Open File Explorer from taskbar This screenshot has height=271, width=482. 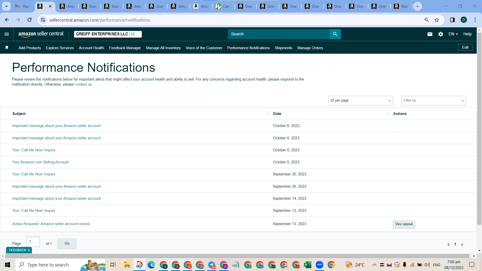(x=127, y=265)
